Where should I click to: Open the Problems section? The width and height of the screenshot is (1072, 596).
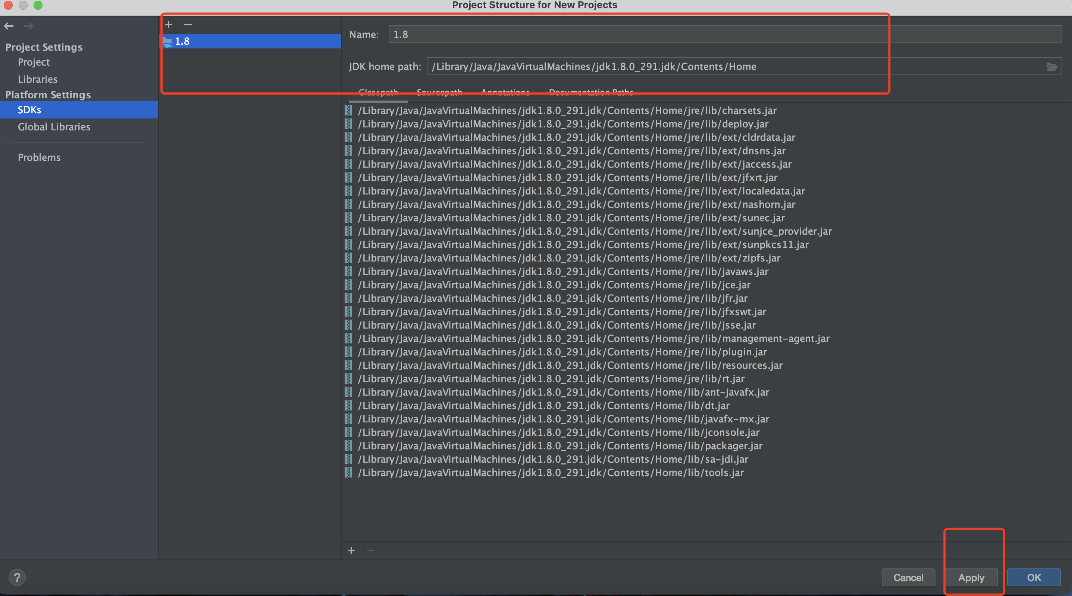pos(39,158)
